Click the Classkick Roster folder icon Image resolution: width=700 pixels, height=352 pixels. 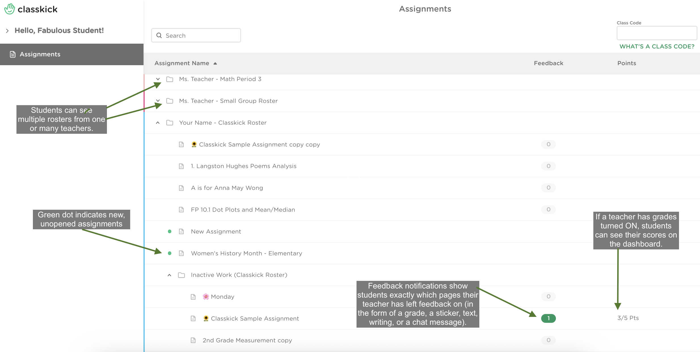(170, 123)
